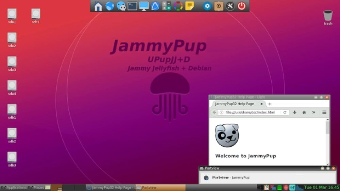This screenshot has height=191, width=340.
Task: Open the sdb3 drive icon on the desktop
Action: pos(12,157)
